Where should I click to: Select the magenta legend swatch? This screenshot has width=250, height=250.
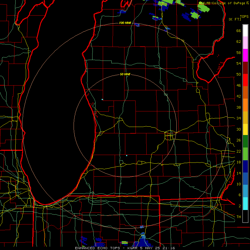point(245,55)
